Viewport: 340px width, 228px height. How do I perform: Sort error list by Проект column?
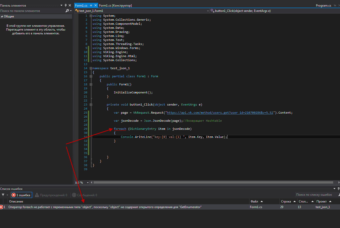pyautogui.click(x=327, y=201)
